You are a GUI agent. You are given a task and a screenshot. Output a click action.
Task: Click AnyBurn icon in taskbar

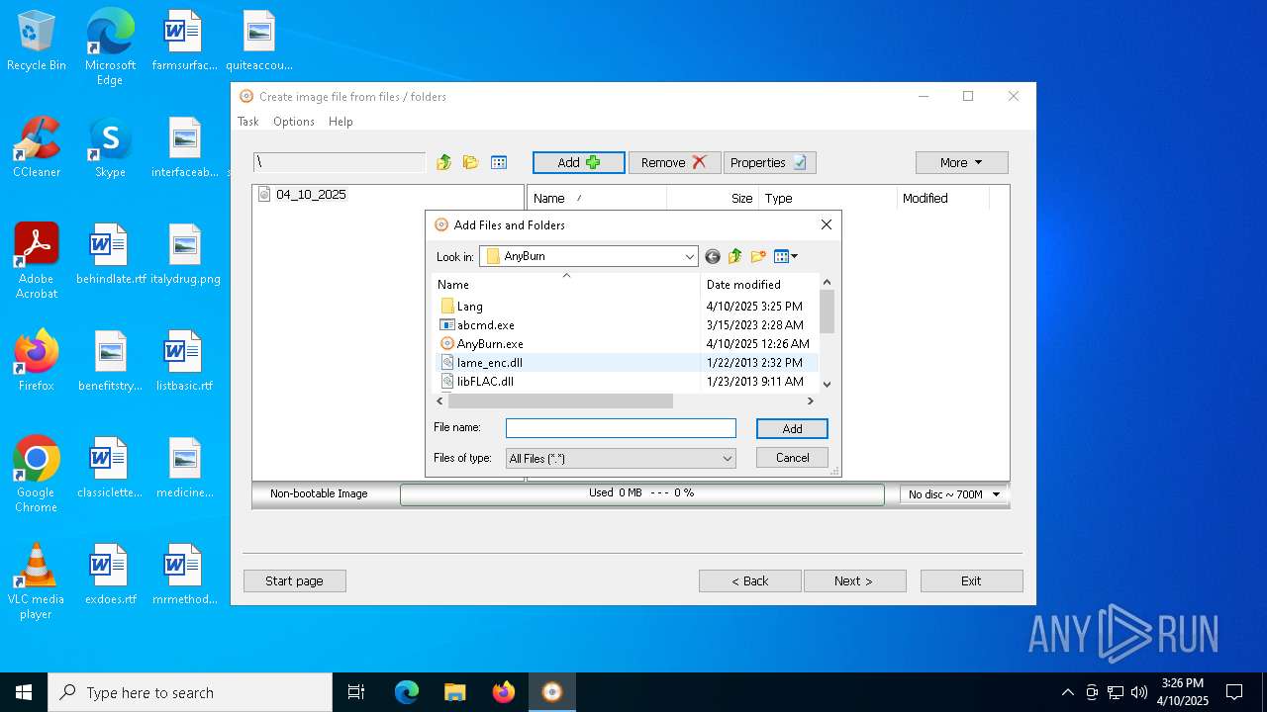pos(552,692)
